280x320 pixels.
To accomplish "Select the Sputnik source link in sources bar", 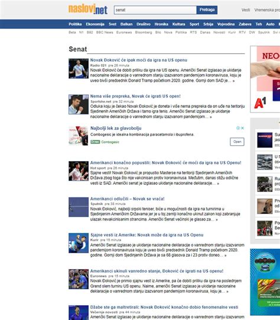I will click(x=264, y=32).
